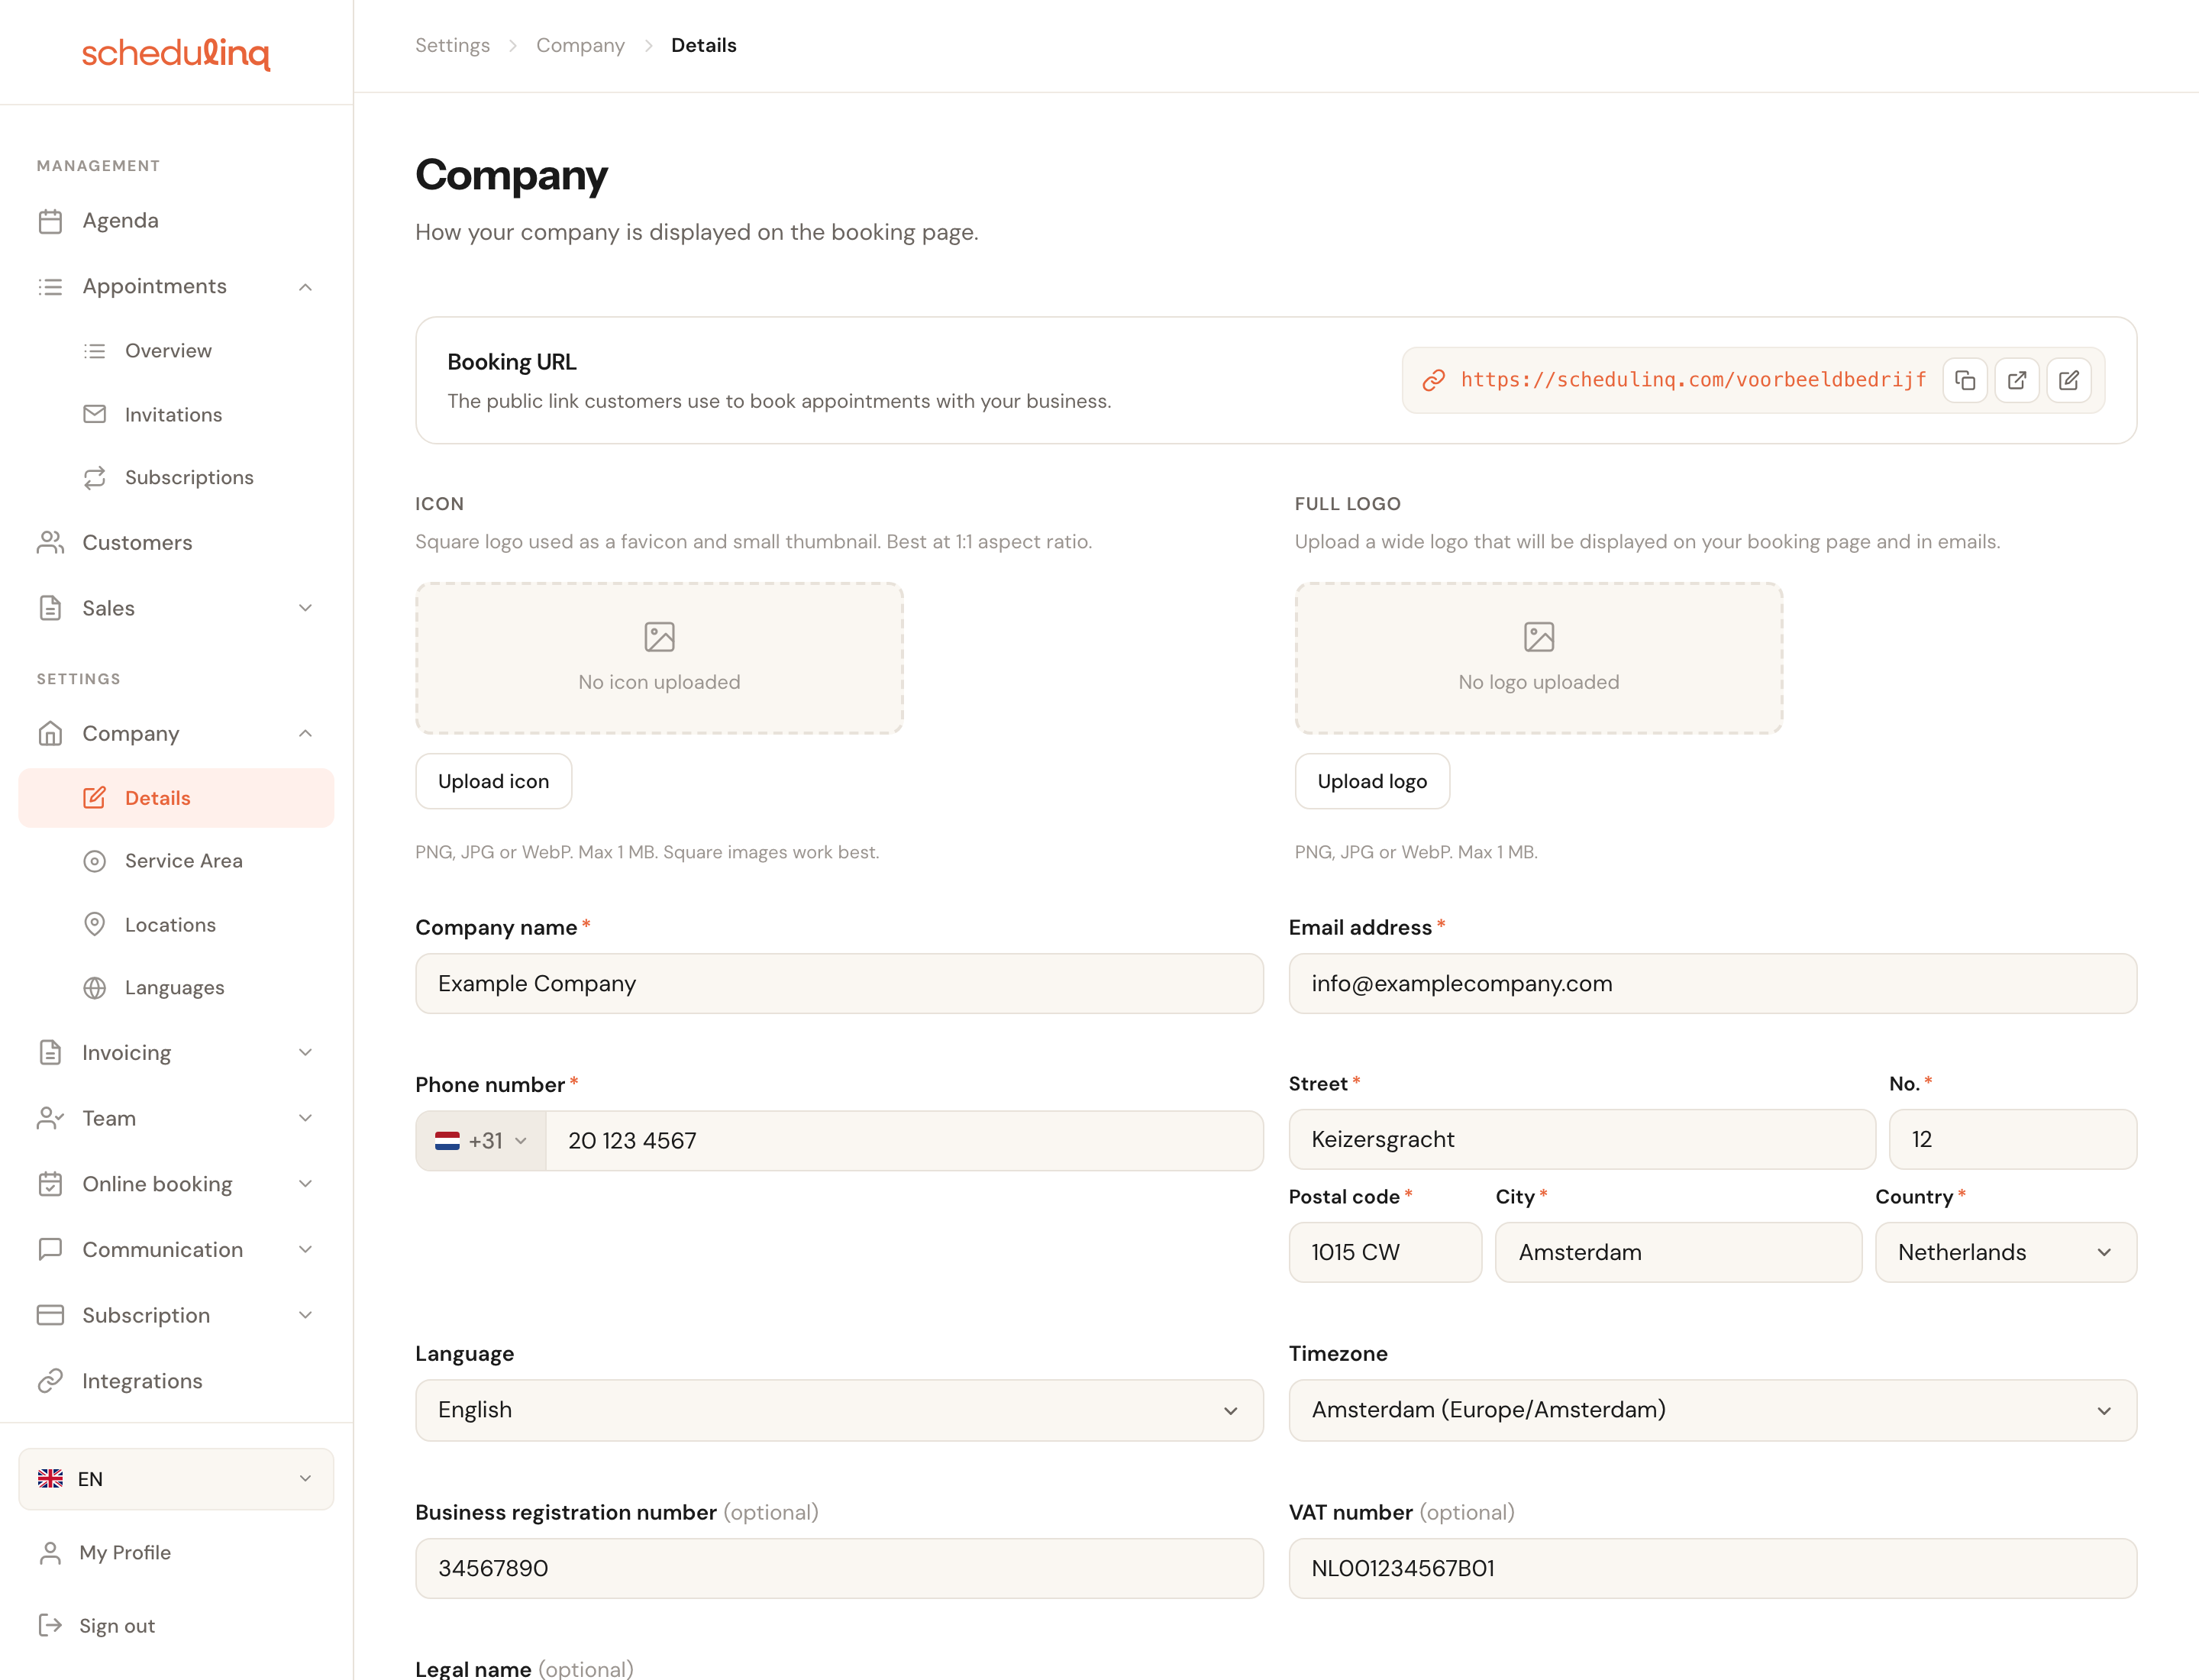Click the Subscriptions repeat icon
2199x1680 pixels.
94,478
